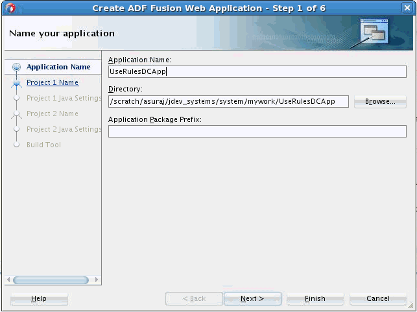Focus the Application Package Prefix field
The width and height of the screenshot is (417, 312).
[x=257, y=132]
